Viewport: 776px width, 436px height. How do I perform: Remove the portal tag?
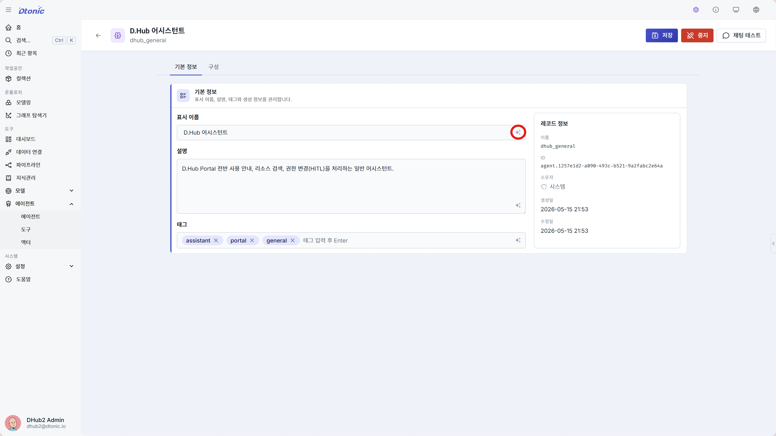pos(252,240)
